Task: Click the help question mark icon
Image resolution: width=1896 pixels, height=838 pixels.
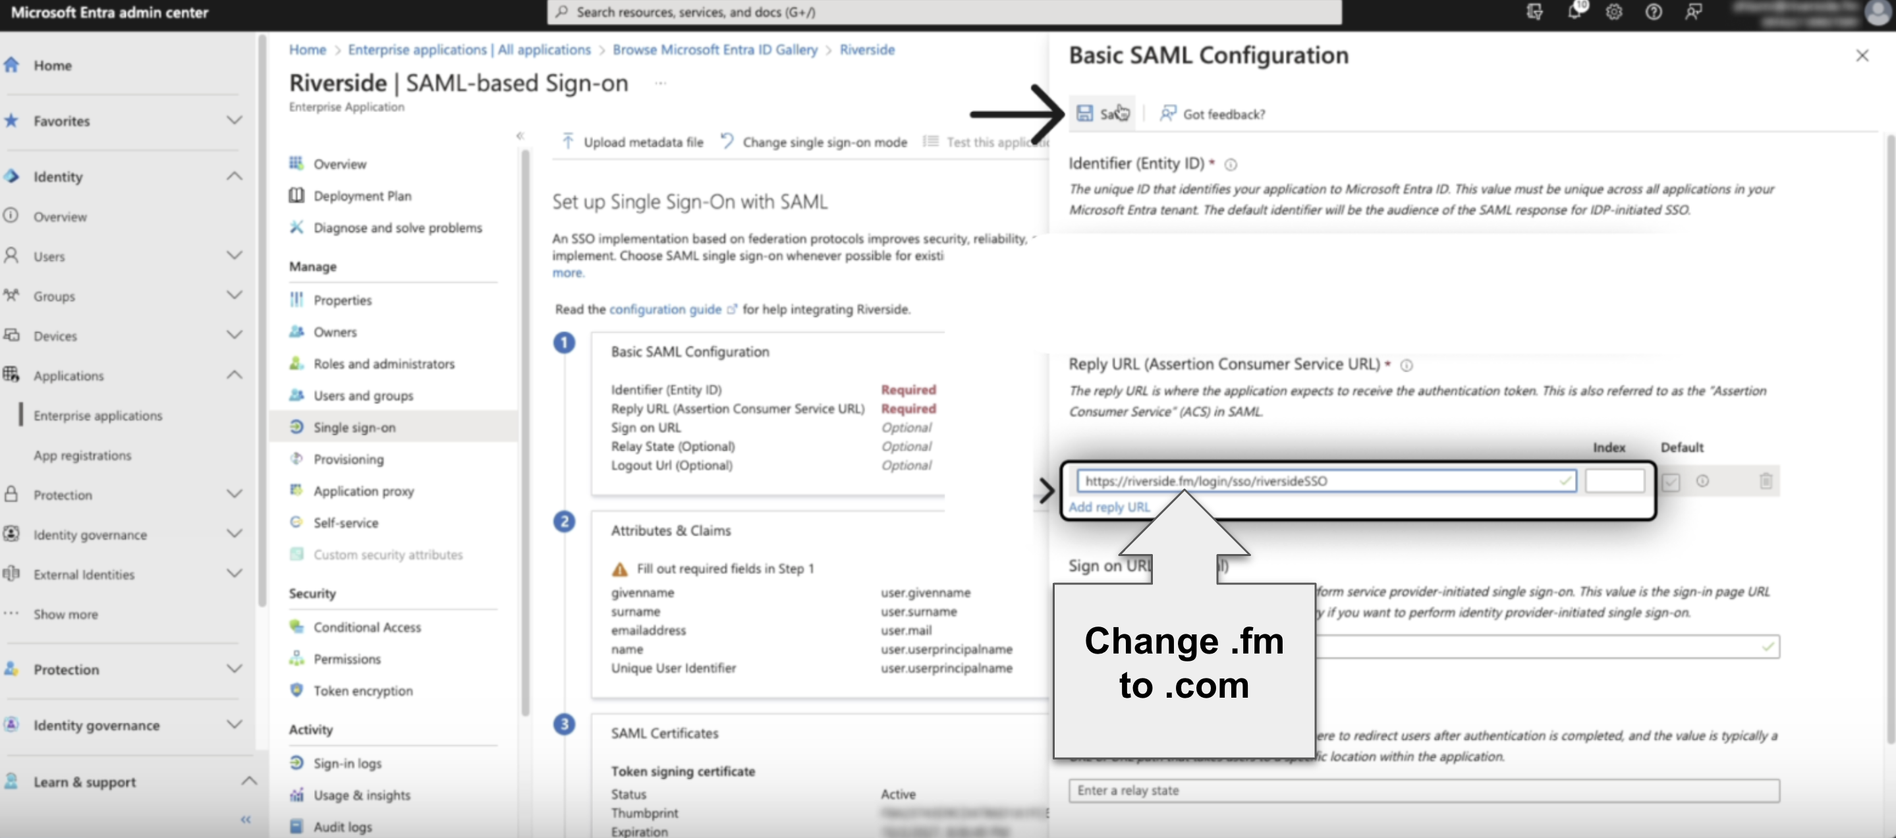Action: pyautogui.click(x=1653, y=12)
